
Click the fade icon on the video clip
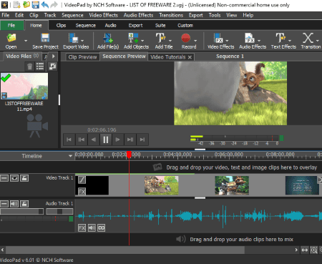[x=82, y=180]
